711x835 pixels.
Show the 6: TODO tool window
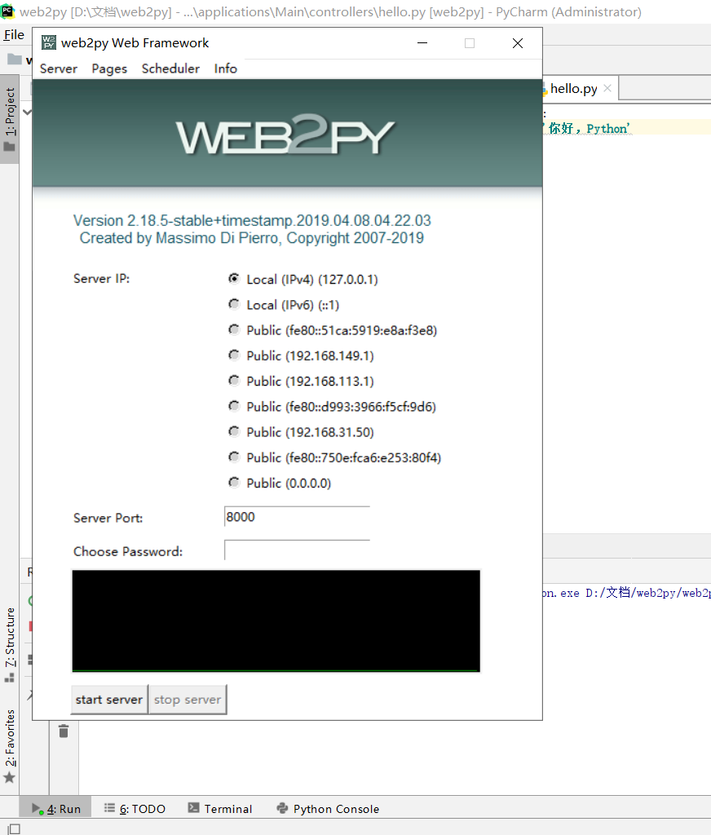135,809
